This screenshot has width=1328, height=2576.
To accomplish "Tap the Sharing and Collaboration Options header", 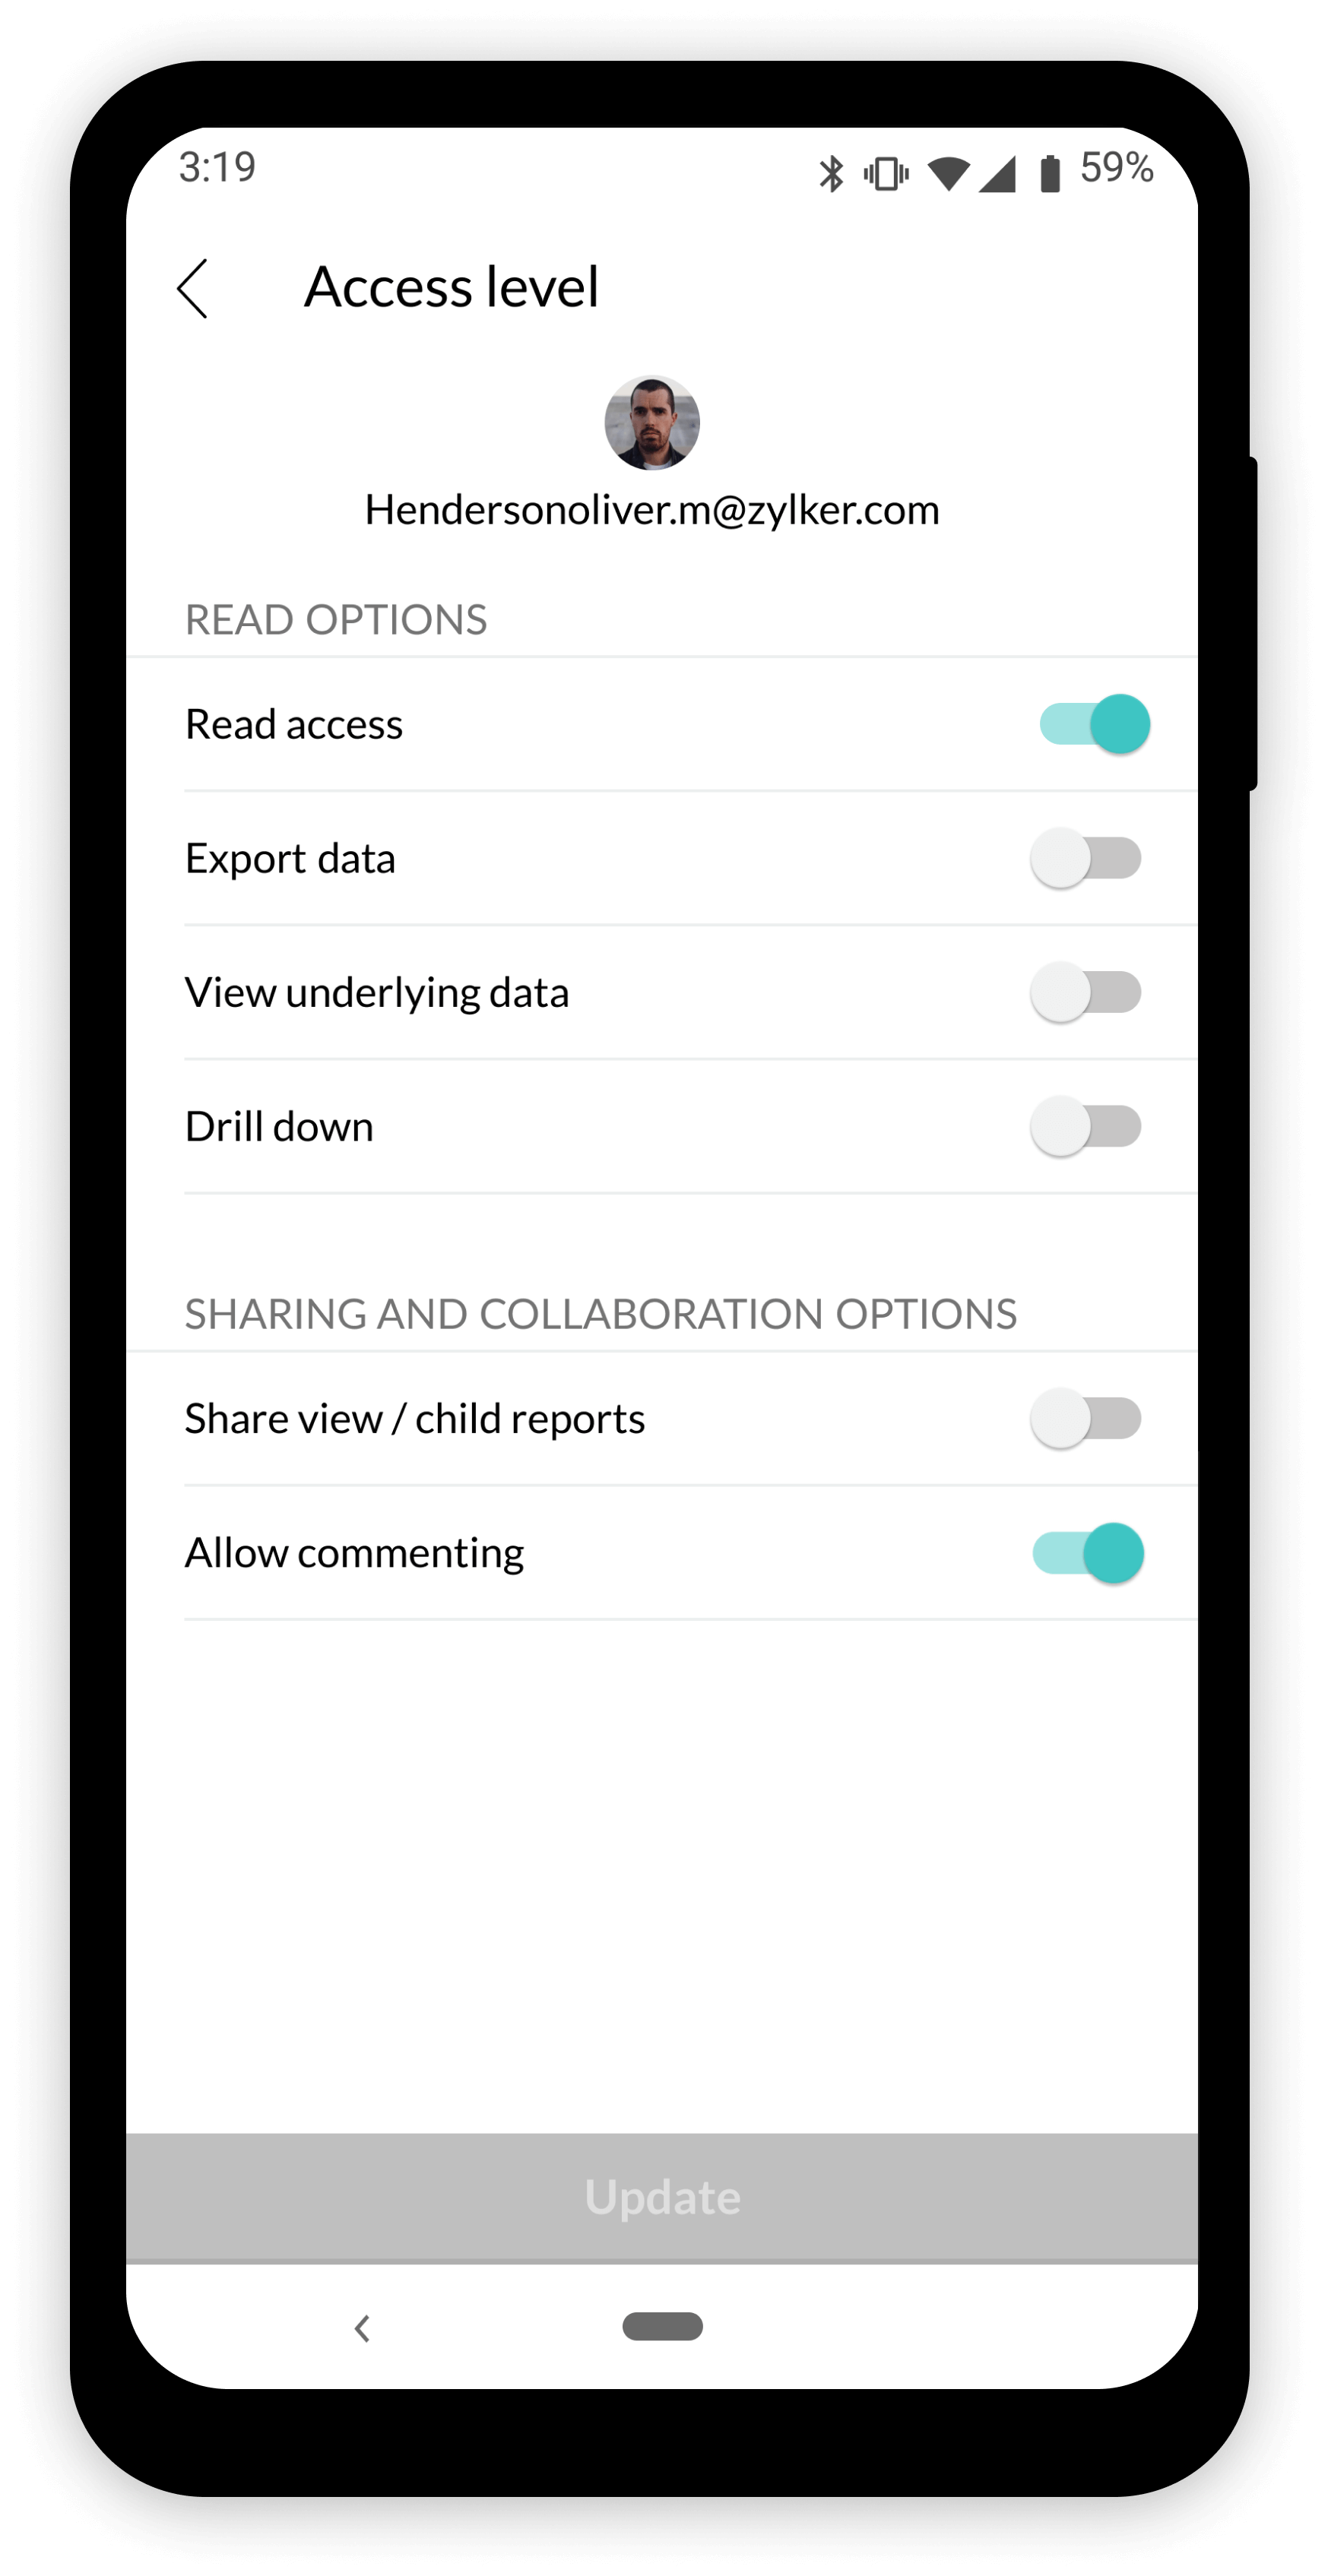I will (600, 1314).
